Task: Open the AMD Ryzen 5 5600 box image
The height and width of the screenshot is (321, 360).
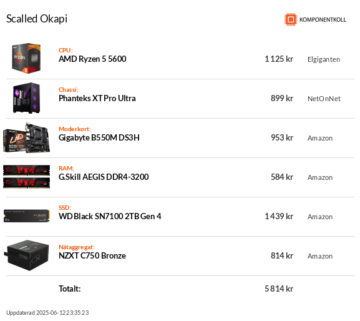Action: [26, 58]
